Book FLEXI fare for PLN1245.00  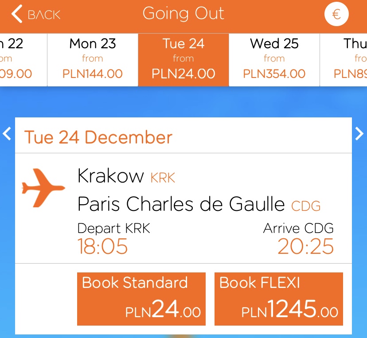[x=278, y=299]
